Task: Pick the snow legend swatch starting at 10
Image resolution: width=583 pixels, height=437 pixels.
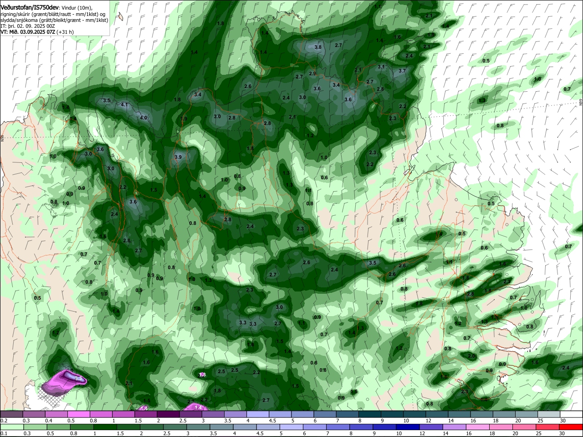Action: (x=414, y=414)
